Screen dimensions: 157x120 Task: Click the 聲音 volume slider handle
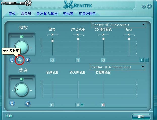pos(53,41)
